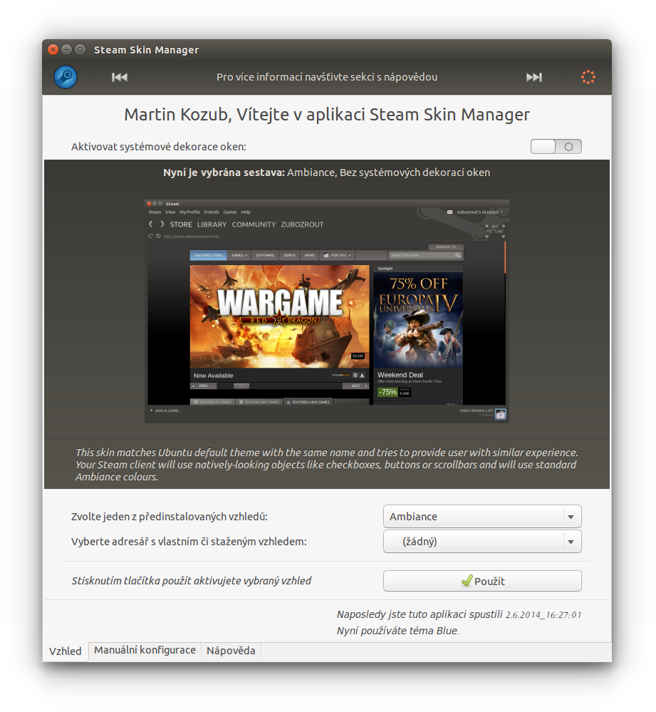Toggle the Aktivovat systémové dekorace oken switch

556,145
